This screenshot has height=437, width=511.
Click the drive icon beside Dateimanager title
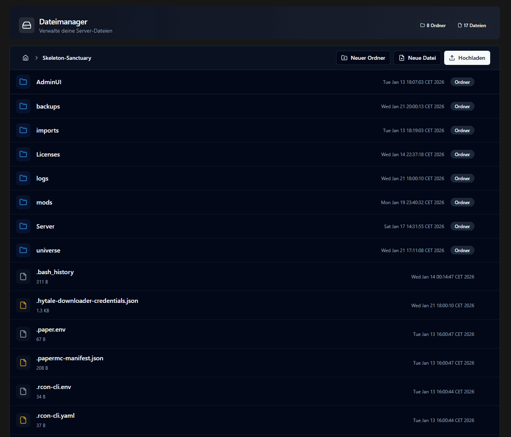pyautogui.click(x=27, y=25)
